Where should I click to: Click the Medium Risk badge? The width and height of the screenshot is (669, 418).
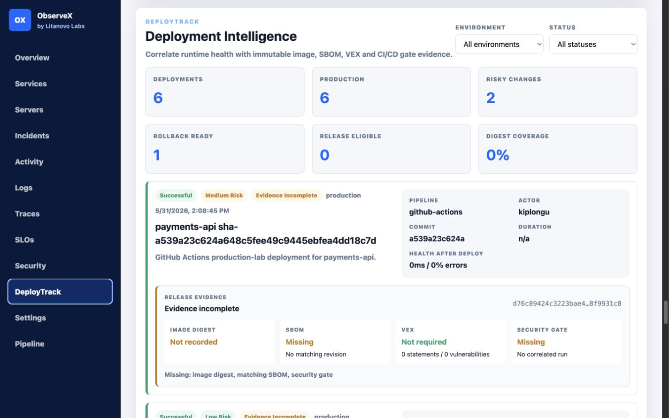pos(224,196)
